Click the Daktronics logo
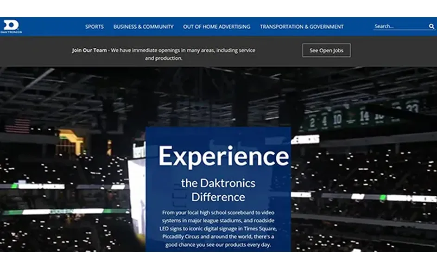This screenshot has height=269, width=437. tap(11, 27)
